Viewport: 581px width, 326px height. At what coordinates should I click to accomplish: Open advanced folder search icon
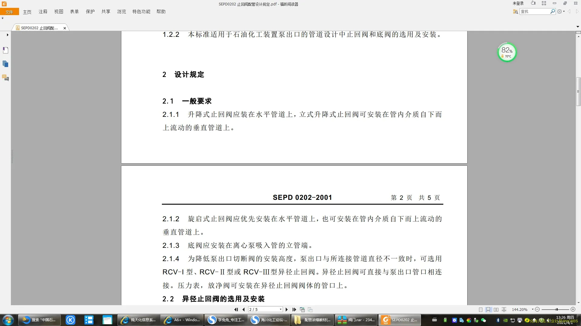pos(515,11)
